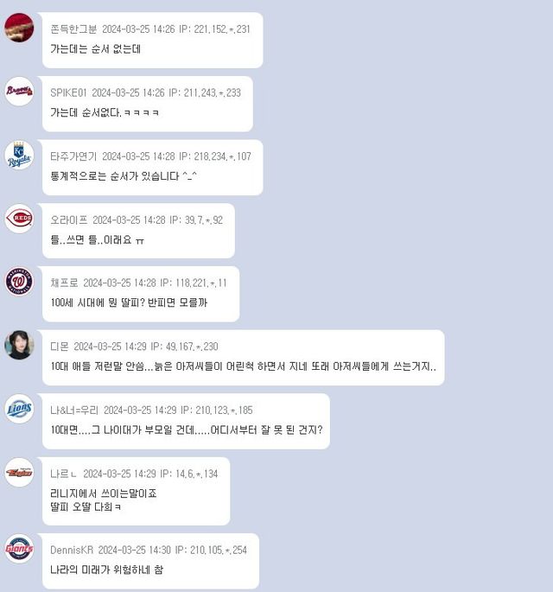Viewport: 553px width, 592px height.
Task: Select the Cincinnati Reds logo avatar
Action: click(19, 219)
